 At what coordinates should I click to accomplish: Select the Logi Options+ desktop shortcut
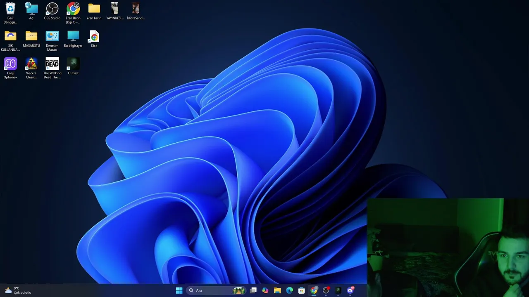tap(10, 68)
